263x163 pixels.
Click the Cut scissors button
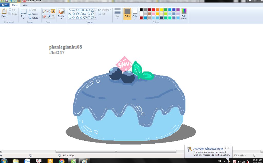coord(12,10)
